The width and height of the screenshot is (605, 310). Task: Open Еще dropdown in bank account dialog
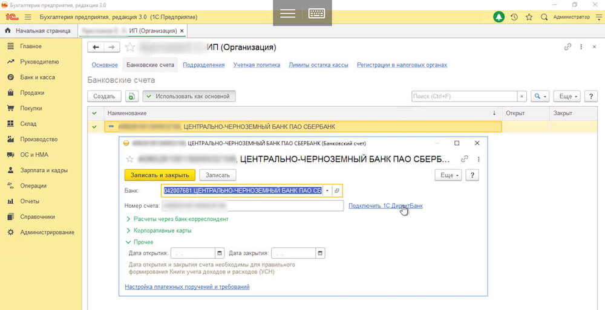(x=448, y=175)
